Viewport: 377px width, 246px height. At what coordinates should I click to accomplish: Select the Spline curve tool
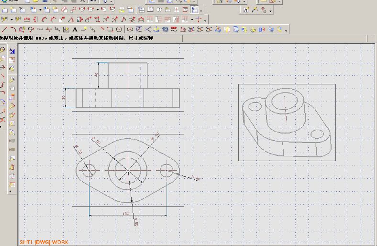tap(39, 30)
